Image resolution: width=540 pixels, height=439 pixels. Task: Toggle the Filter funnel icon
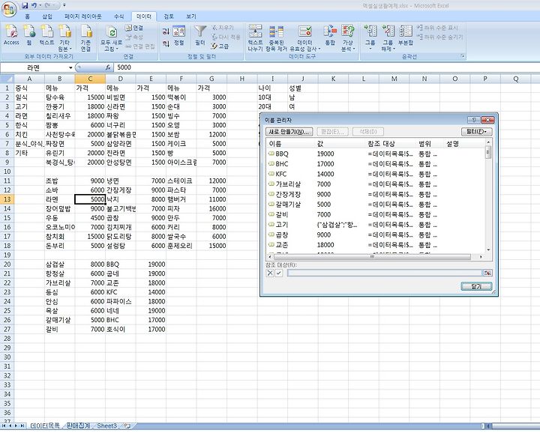(x=200, y=35)
